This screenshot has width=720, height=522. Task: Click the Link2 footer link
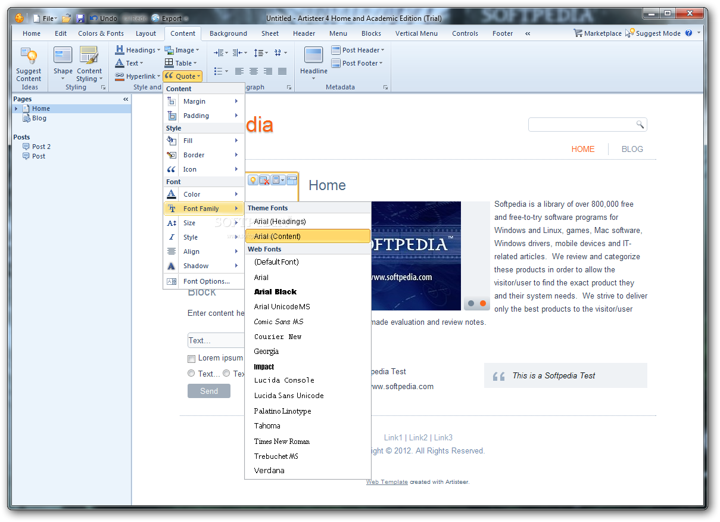point(418,437)
